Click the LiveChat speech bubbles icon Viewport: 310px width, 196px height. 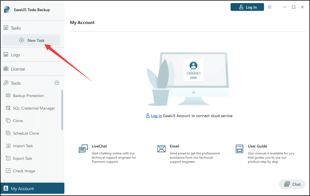click(83, 149)
